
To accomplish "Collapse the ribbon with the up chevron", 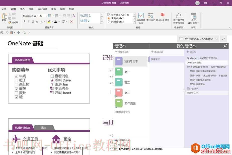I will pos(229,28).
